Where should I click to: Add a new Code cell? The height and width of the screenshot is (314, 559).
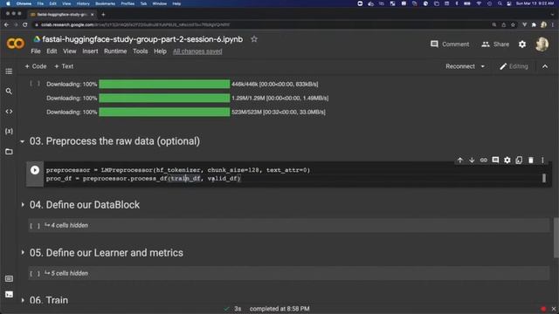tap(36, 66)
